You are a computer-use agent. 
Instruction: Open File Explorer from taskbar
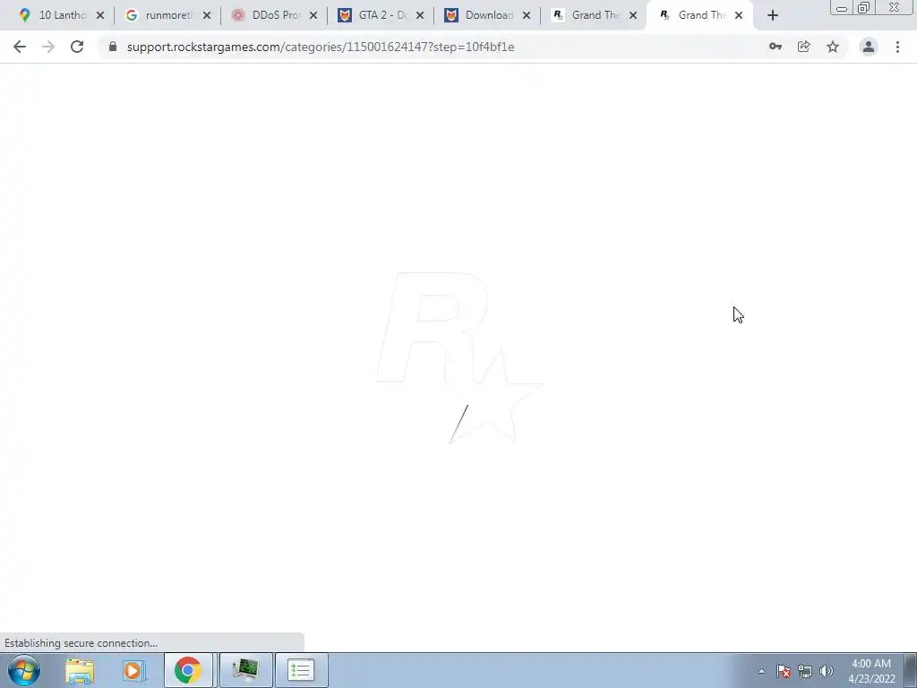[80, 670]
